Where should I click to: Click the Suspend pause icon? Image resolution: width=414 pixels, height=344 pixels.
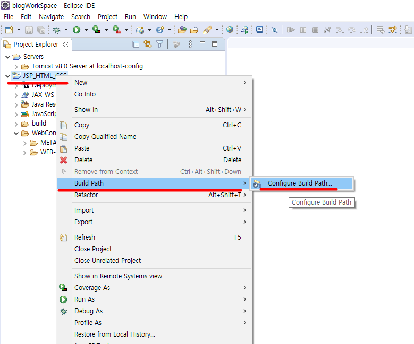(303, 30)
